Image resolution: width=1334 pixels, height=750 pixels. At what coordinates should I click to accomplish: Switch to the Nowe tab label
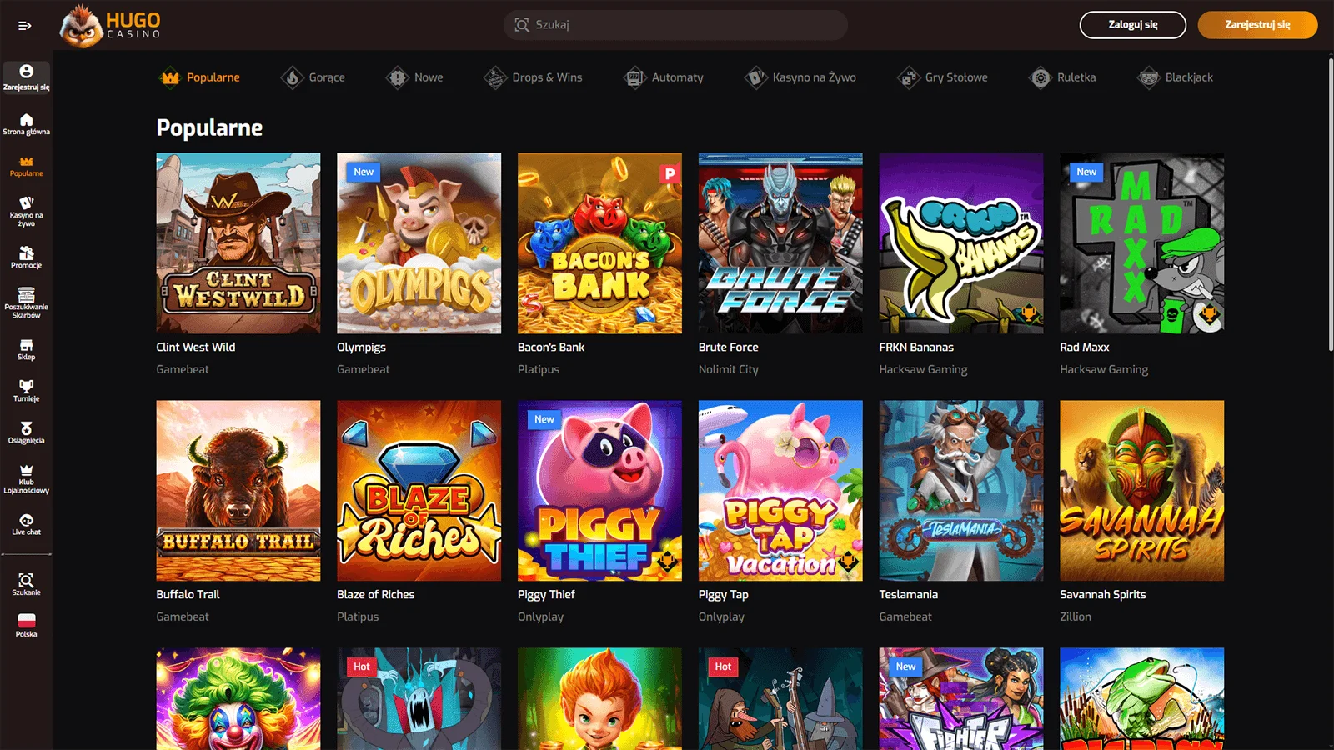click(x=429, y=77)
